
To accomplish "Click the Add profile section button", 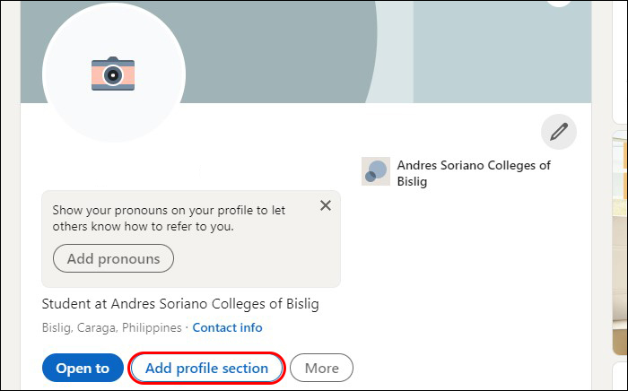I will click(207, 368).
